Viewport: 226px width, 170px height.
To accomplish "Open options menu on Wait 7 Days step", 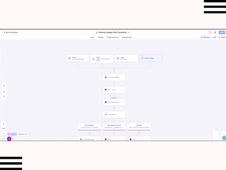I will tap(123, 90).
